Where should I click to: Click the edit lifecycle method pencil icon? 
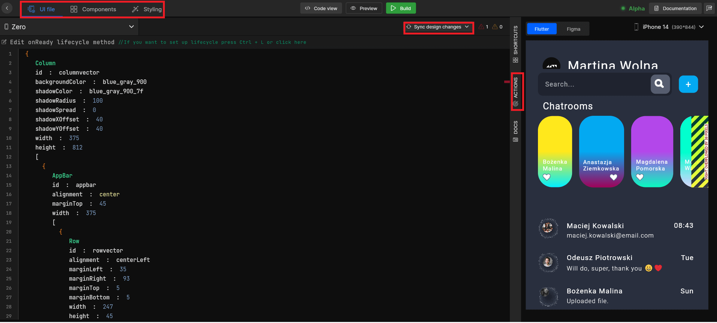tap(4, 42)
